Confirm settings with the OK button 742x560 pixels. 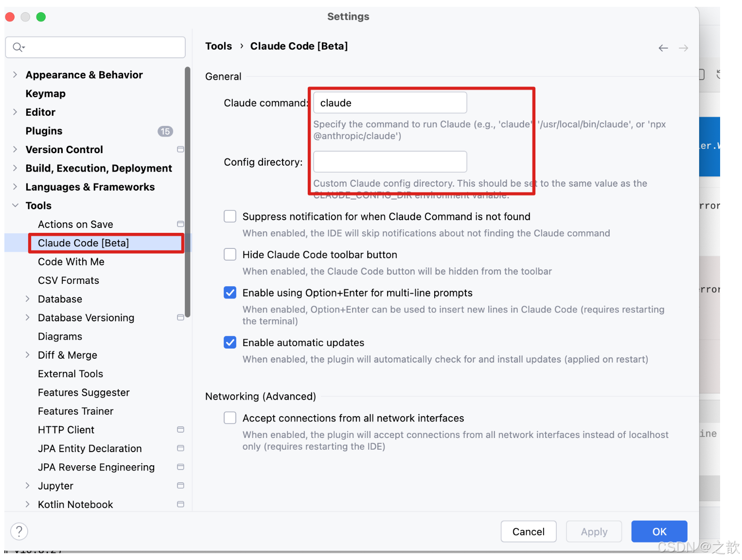[659, 531]
